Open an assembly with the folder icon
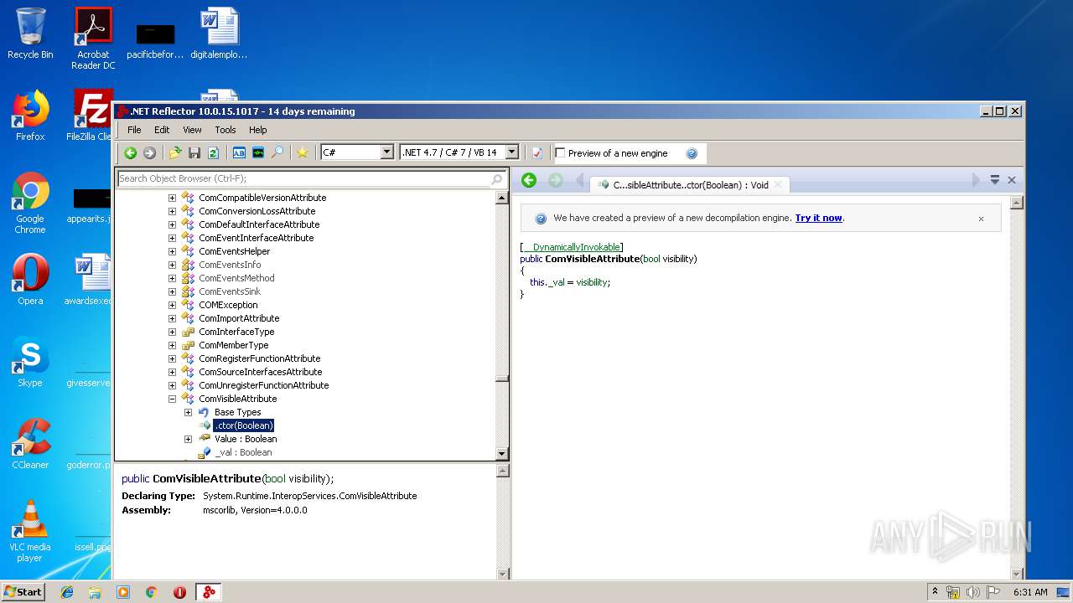1073x603 pixels. [x=175, y=152]
